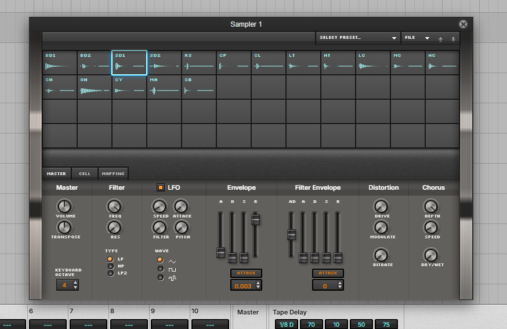Click the next preset down arrow
507x329 pixels.
click(453, 39)
